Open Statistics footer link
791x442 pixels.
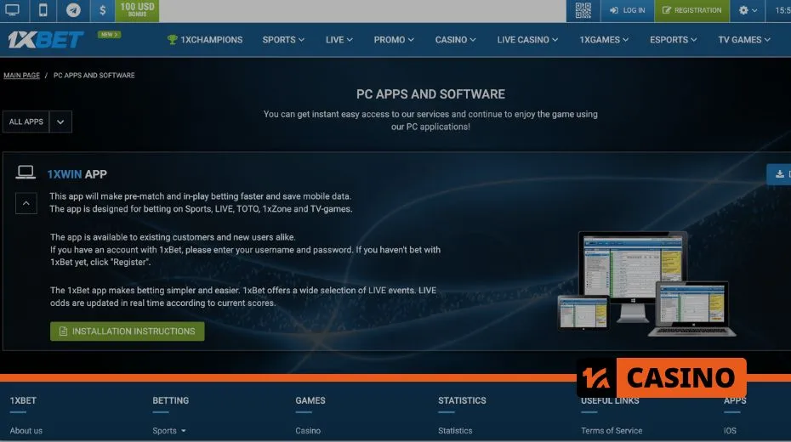[x=455, y=430]
